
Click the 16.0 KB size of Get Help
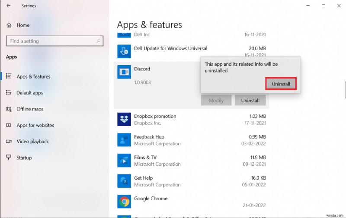(258, 178)
